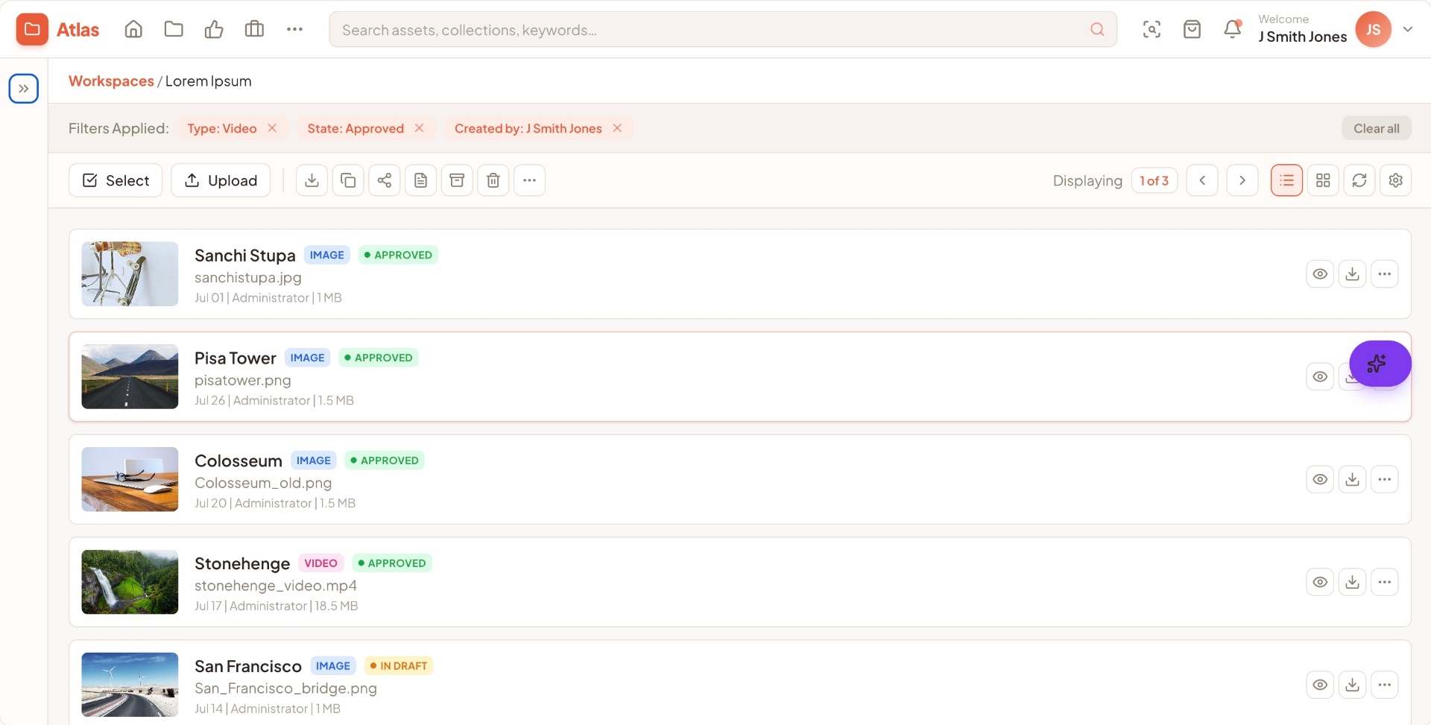Go to Home via the house icon

(x=133, y=30)
